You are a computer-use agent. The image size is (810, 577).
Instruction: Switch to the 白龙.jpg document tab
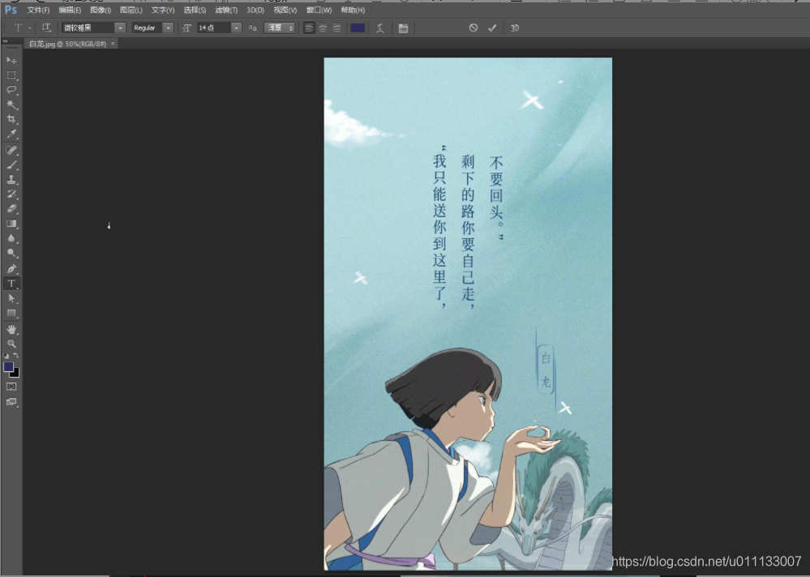coord(67,44)
